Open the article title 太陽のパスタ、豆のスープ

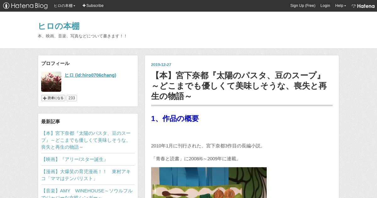coord(239,86)
